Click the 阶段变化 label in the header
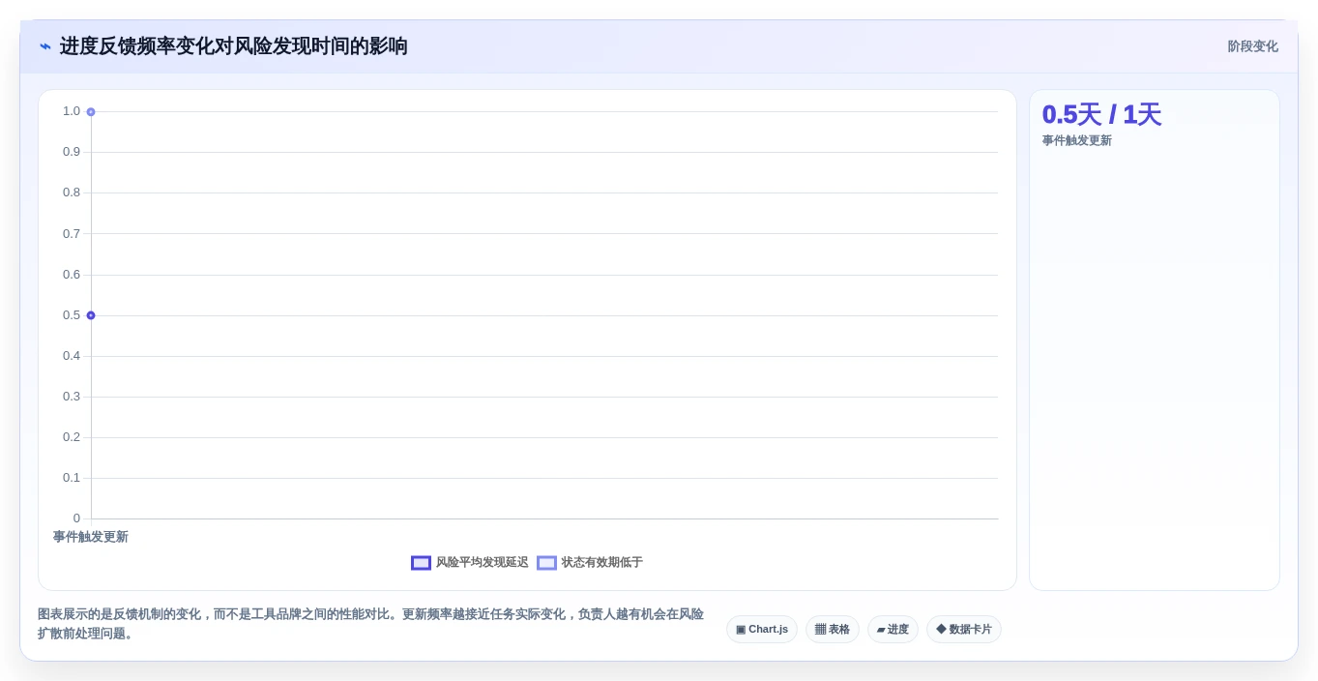Image resolution: width=1318 pixels, height=681 pixels. tap(1252, 46)
